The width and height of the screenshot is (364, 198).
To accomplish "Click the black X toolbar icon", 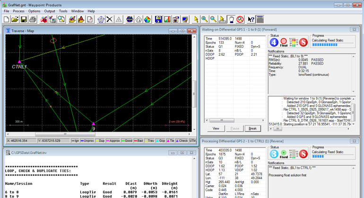I will (110, 19).
